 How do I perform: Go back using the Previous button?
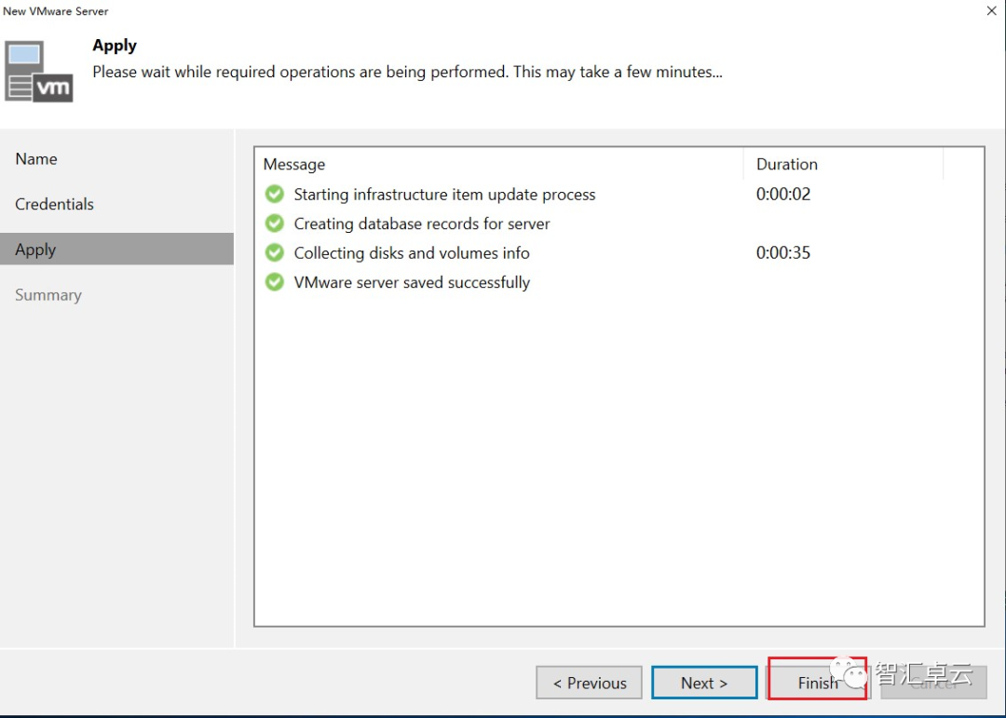coord(589,683)
